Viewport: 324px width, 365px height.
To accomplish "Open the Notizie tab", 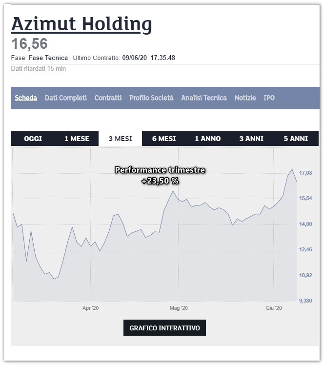I will pyautogui.click(x=245, y=98).
